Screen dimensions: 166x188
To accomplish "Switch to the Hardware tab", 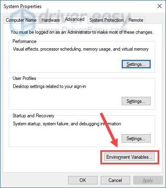I will point(51,20).
